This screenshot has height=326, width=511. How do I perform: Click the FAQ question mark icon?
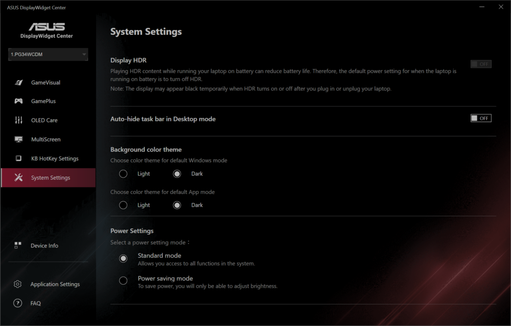tap(18, 303)
